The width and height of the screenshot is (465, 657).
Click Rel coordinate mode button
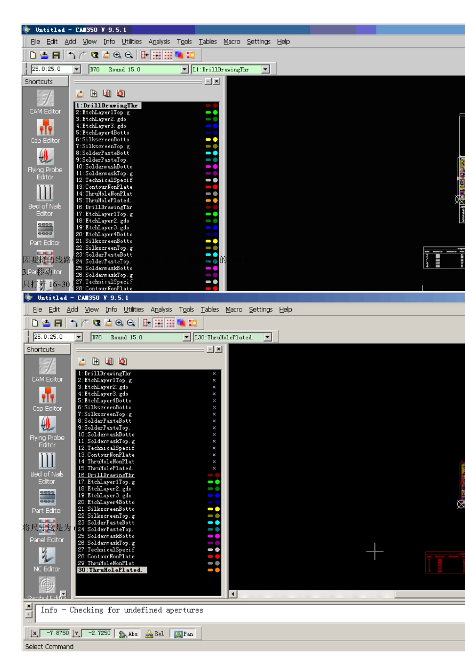(x=155, y=634)
